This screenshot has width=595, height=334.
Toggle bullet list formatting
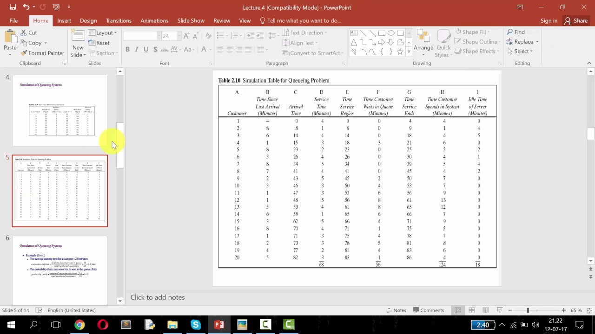click(221, 36)
